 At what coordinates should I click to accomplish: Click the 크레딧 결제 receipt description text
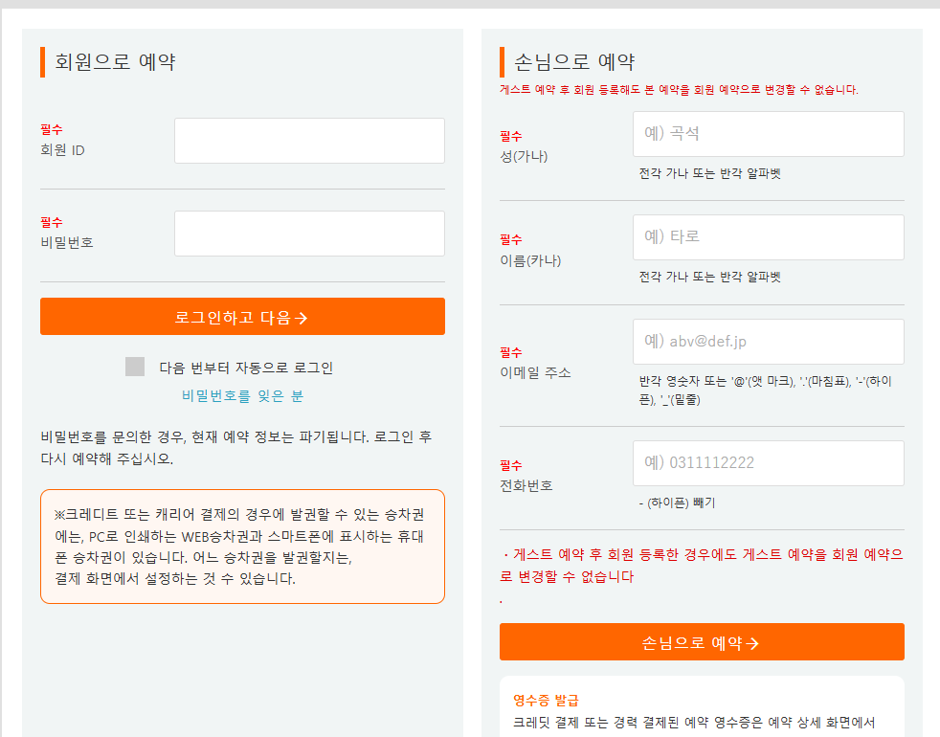click(x=694, y=722)
